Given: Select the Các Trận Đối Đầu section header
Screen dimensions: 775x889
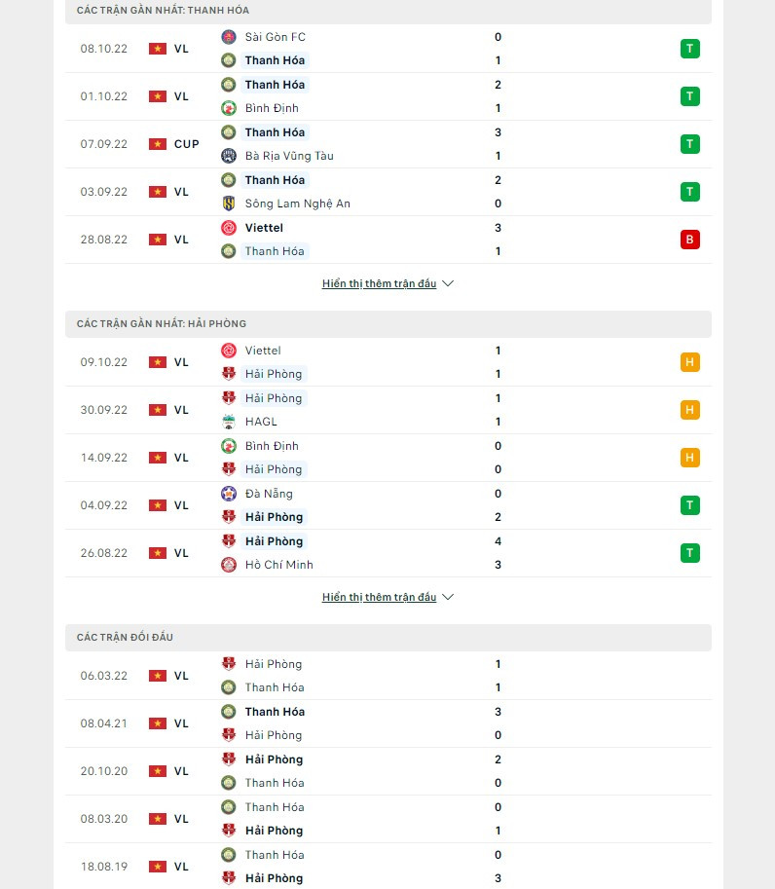Looking at the screenshot, I should (128, 637).
